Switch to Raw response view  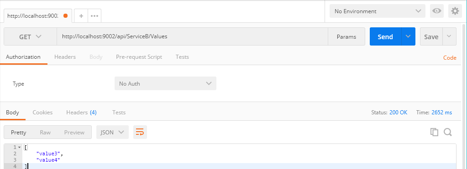pyautogui.click(x=45, y=133)
